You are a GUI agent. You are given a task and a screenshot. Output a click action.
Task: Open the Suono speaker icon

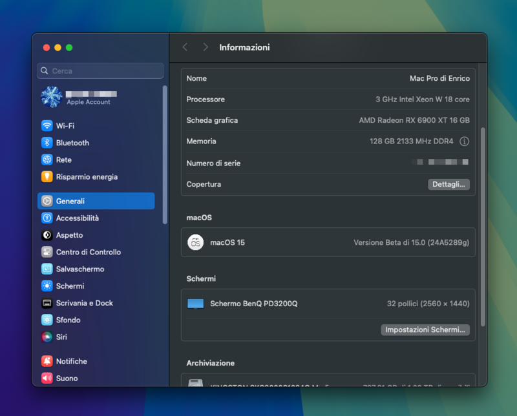[47, 379]
